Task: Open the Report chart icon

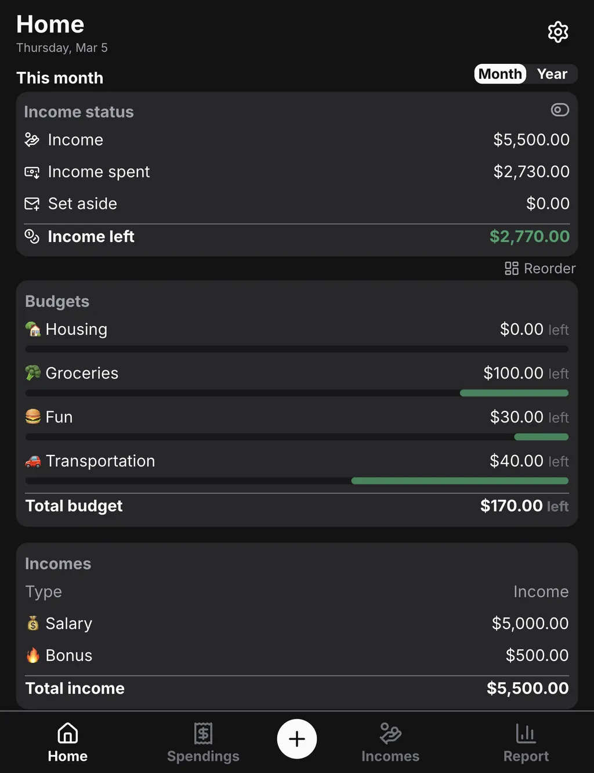Action: [x=526, y=734]
